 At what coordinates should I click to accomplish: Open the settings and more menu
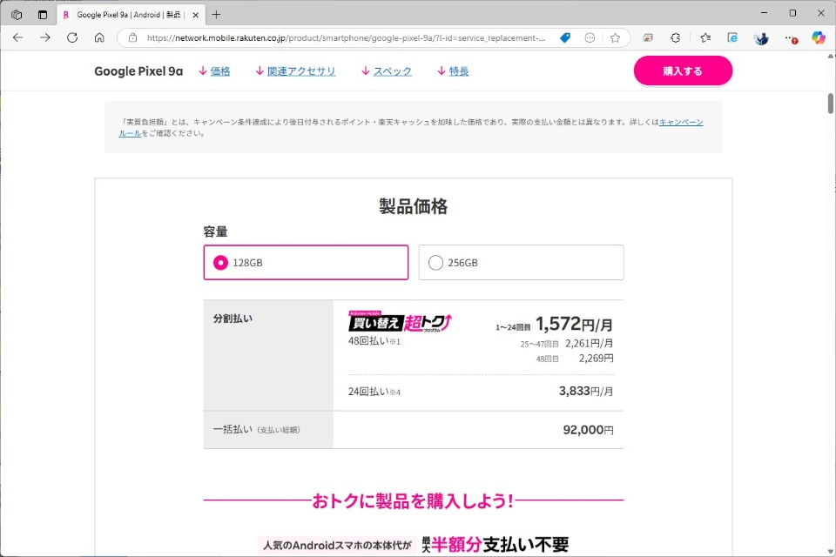pos(791,37)
